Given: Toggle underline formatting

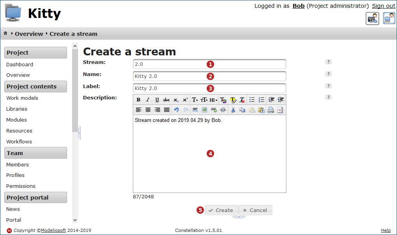Looking at the screenshot, I should point(157,100).
